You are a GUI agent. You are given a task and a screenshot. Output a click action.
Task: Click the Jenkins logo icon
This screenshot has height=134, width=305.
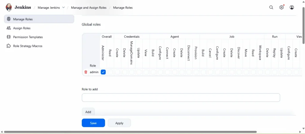[9, 7]
